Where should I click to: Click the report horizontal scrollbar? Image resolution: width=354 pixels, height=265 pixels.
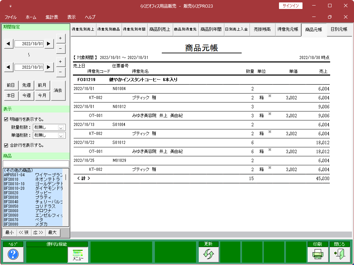coord(211,234)
